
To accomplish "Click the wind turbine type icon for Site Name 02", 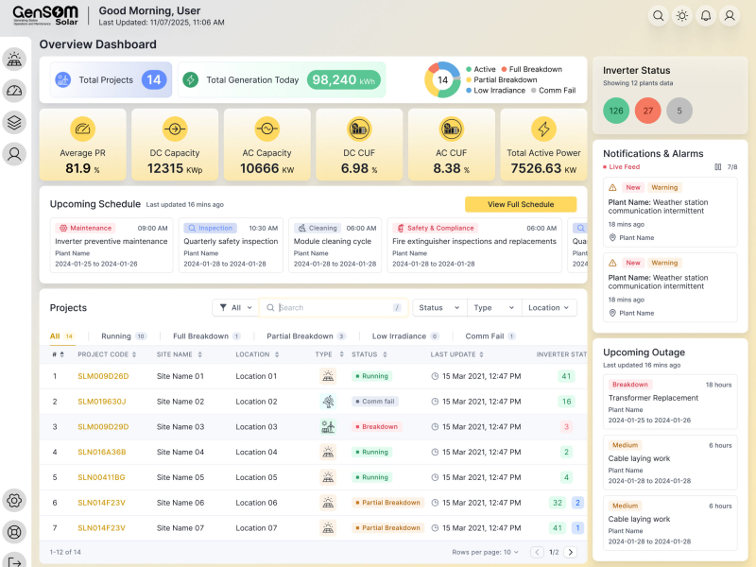I will click(328, 401).
